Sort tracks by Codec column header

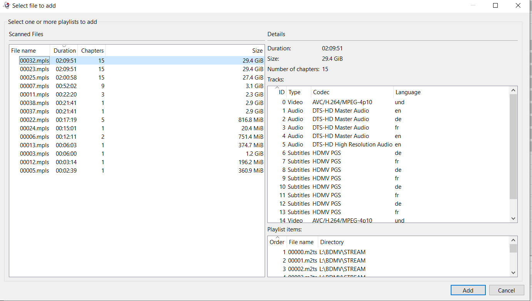352,92
